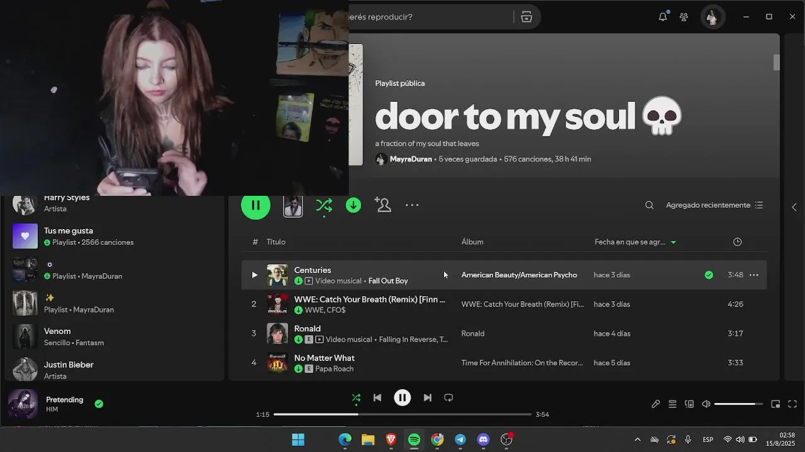Open the American Beauty/American Psycho album link
The height and width of the screenshot is (452, 805).
(519, 275)
